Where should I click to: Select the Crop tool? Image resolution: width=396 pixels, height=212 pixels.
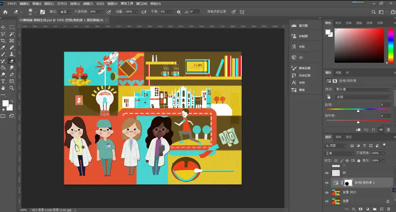3,41
